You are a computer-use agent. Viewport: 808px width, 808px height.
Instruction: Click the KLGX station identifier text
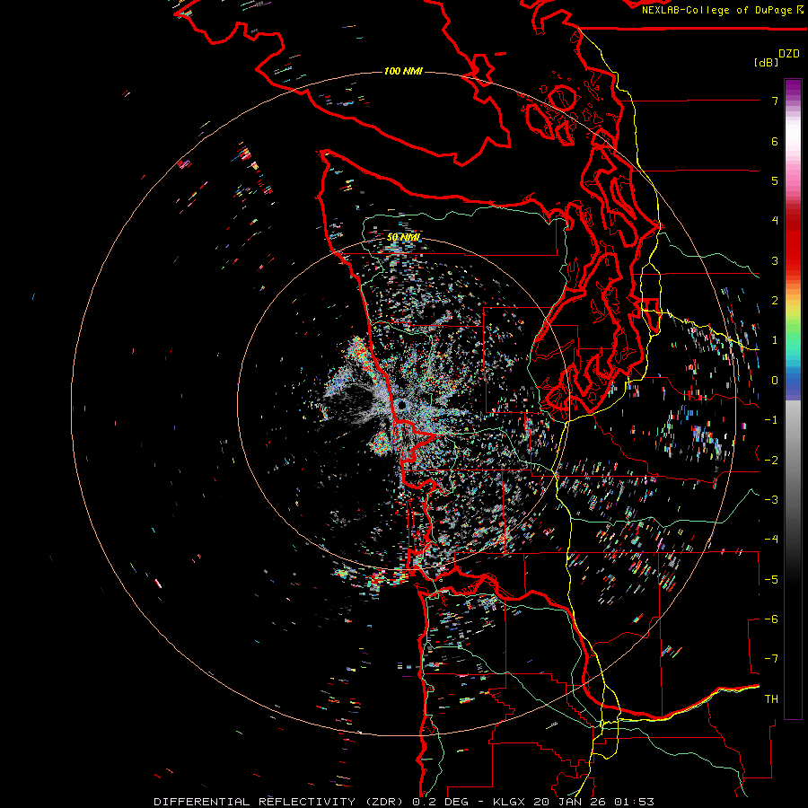pyautogui.click(x=510, y=802)
